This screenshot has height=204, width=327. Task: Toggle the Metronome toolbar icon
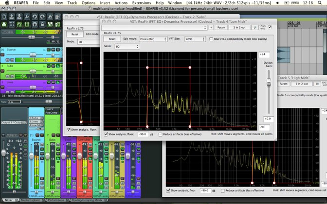click(50, 17)
